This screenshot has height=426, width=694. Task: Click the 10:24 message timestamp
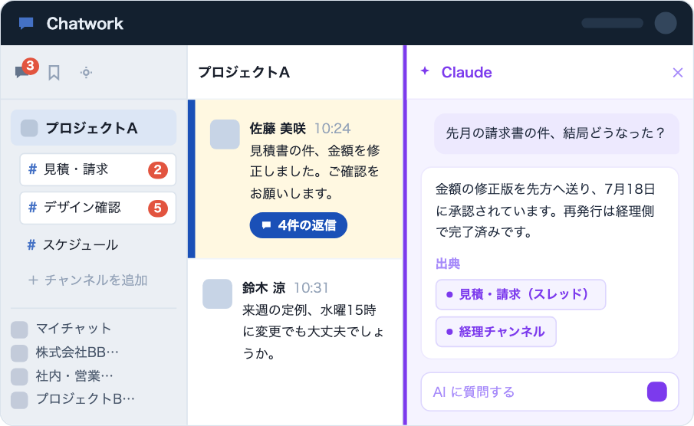point(332,129)
